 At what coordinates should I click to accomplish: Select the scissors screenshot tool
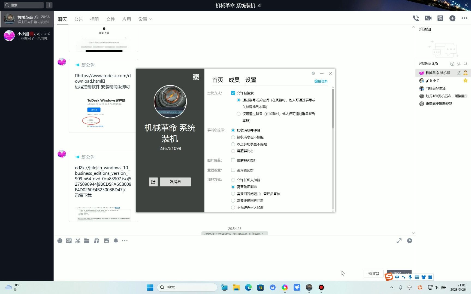pyautogui.click(x=78, y=241)
